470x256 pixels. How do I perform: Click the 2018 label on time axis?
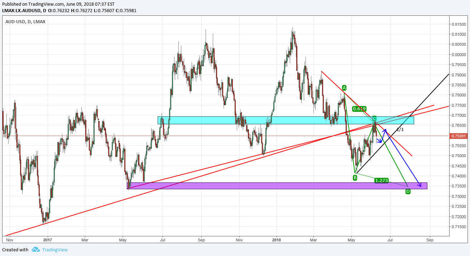pyautogui.click(x=277, y=240)
